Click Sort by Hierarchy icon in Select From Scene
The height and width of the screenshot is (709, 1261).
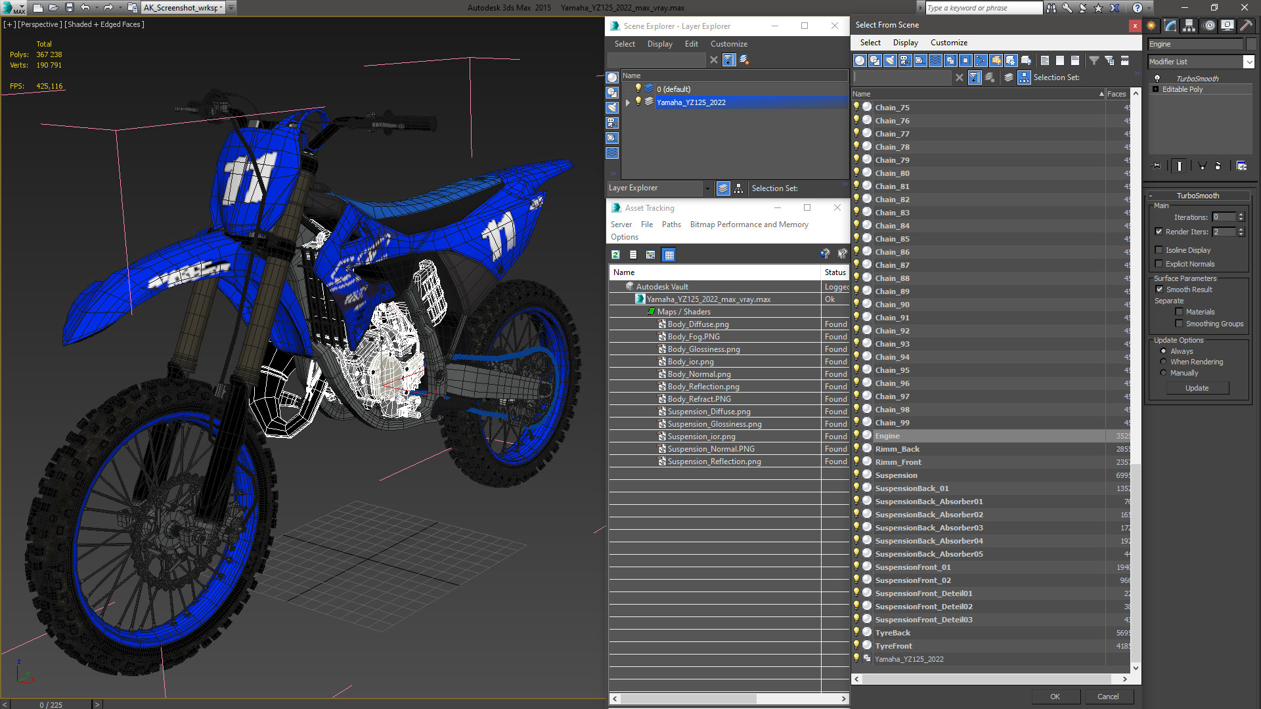[1025, 77]
